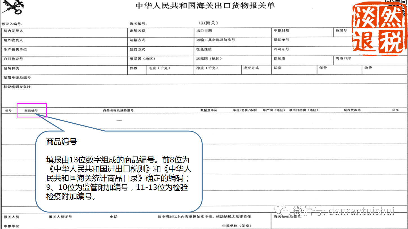Viewport: 408px width, 229px height.
Task: Click the 运抵国(地区) field label
Action: 209,58
